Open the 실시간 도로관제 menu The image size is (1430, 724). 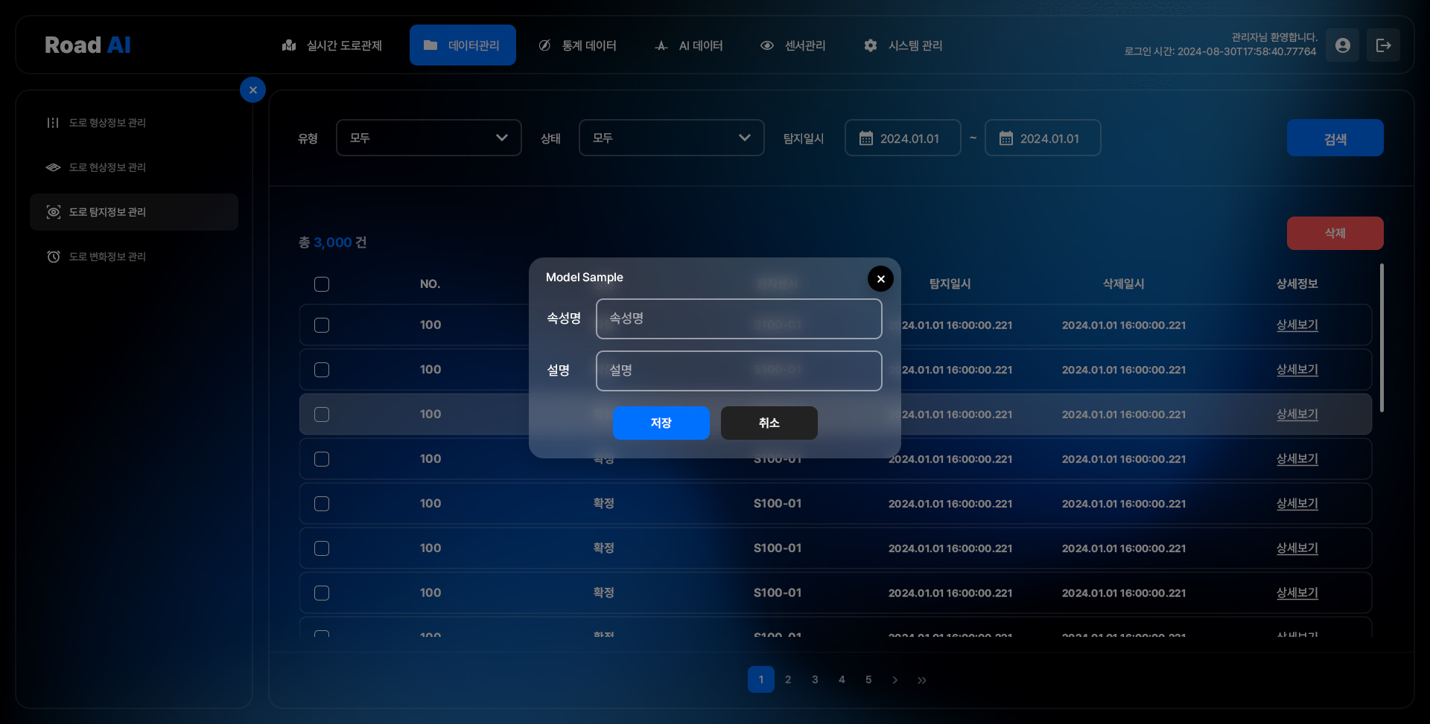pyautogui.click(x=332, y=45)
